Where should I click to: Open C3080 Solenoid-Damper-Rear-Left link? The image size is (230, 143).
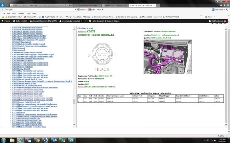[27, 94]
